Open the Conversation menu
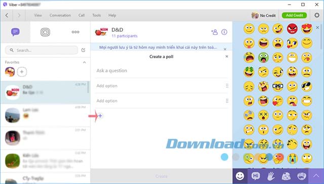Viewport: 324px width, 184px height. 60,15
